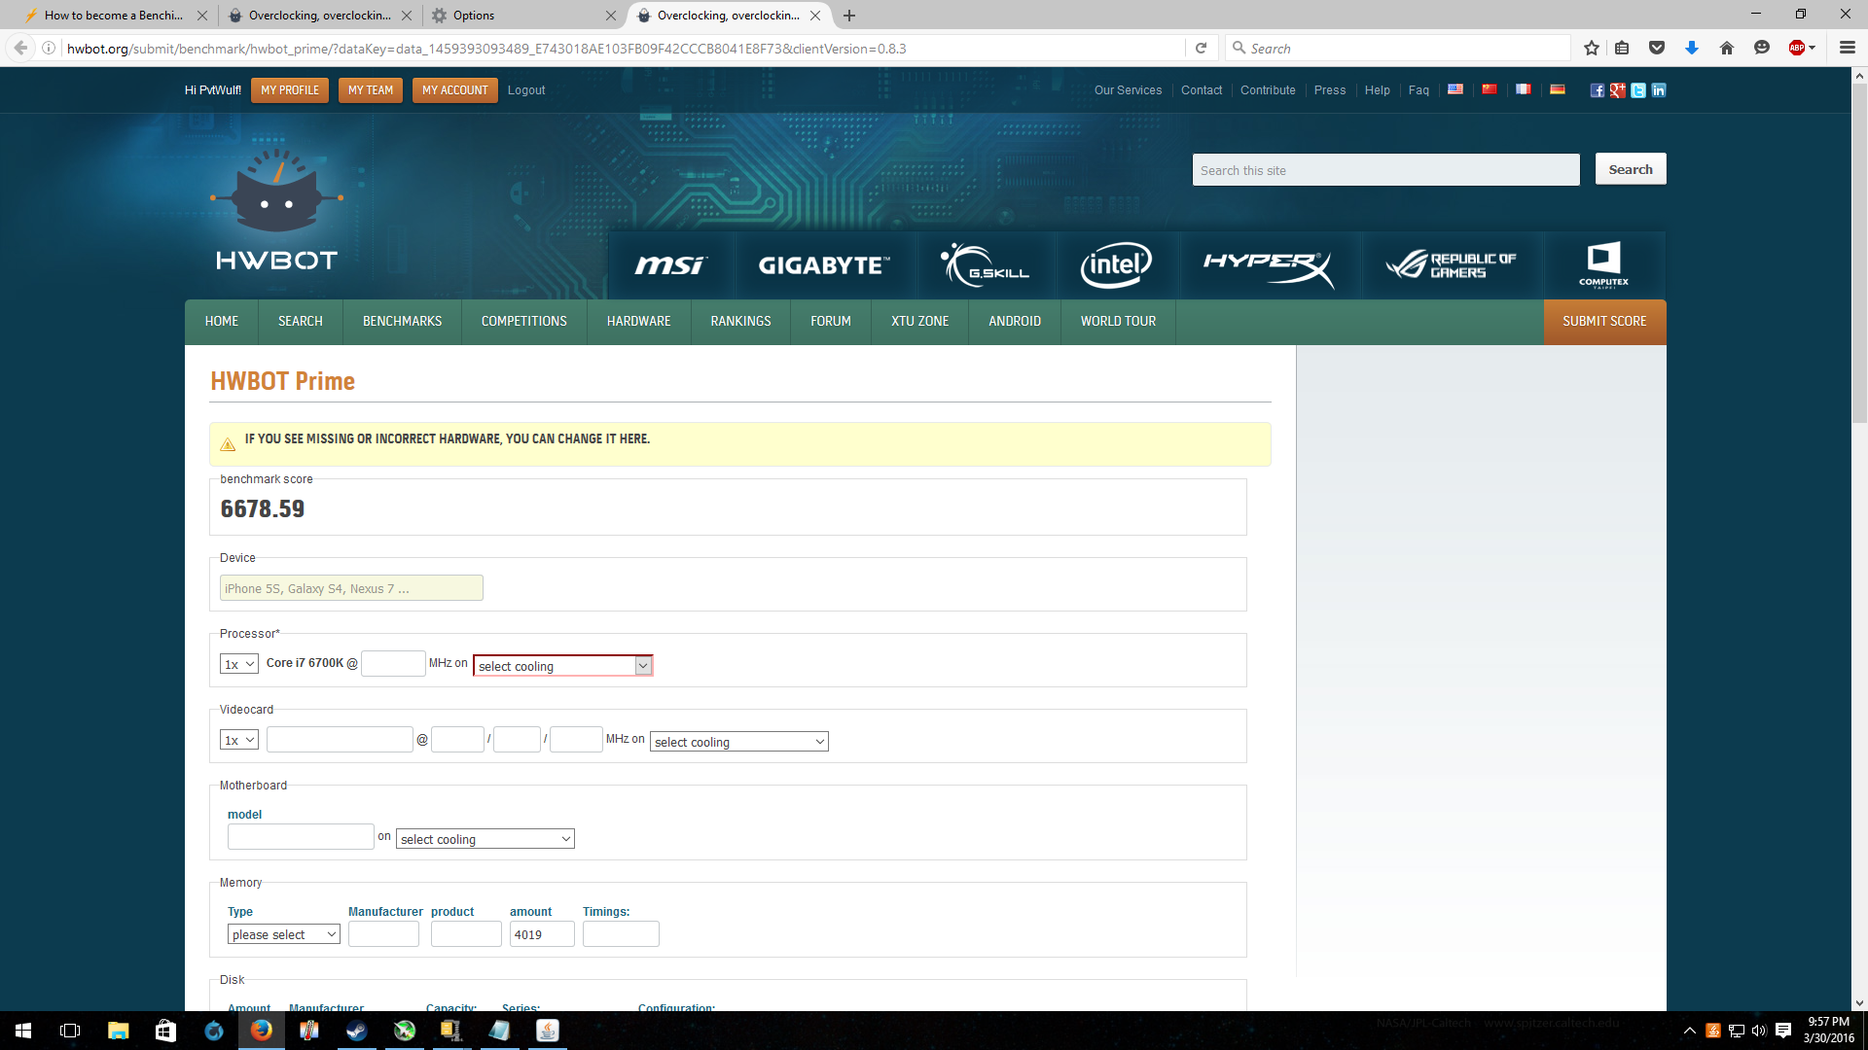This screenshot has width=1868, height=1050.
Task: Click the motherboard model input field
Action: pyautogui.click(x=301, y=837)
